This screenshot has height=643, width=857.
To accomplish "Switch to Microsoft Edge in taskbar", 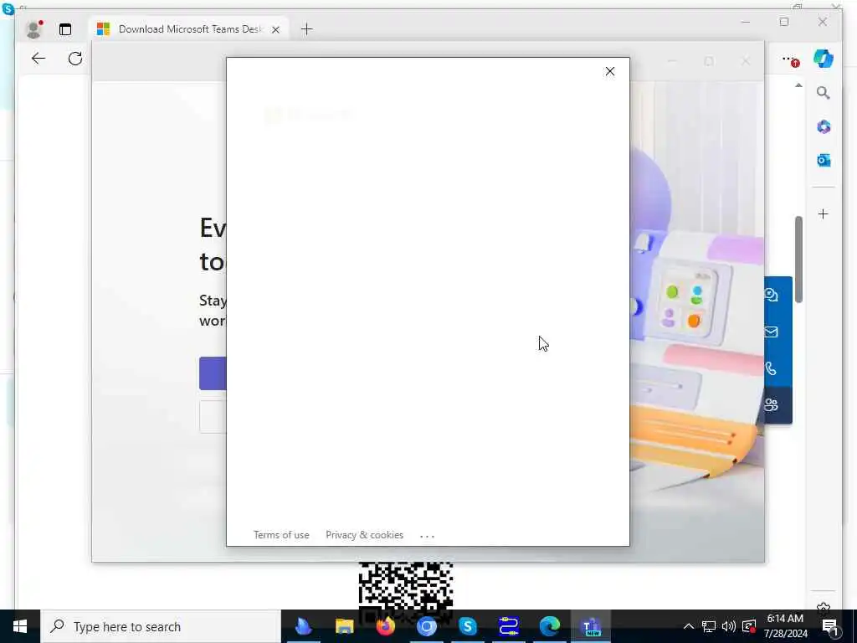I will coord(550,626).
